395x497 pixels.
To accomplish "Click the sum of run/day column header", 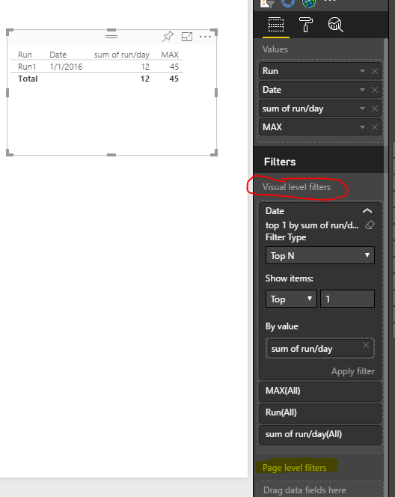I will 122,55.
